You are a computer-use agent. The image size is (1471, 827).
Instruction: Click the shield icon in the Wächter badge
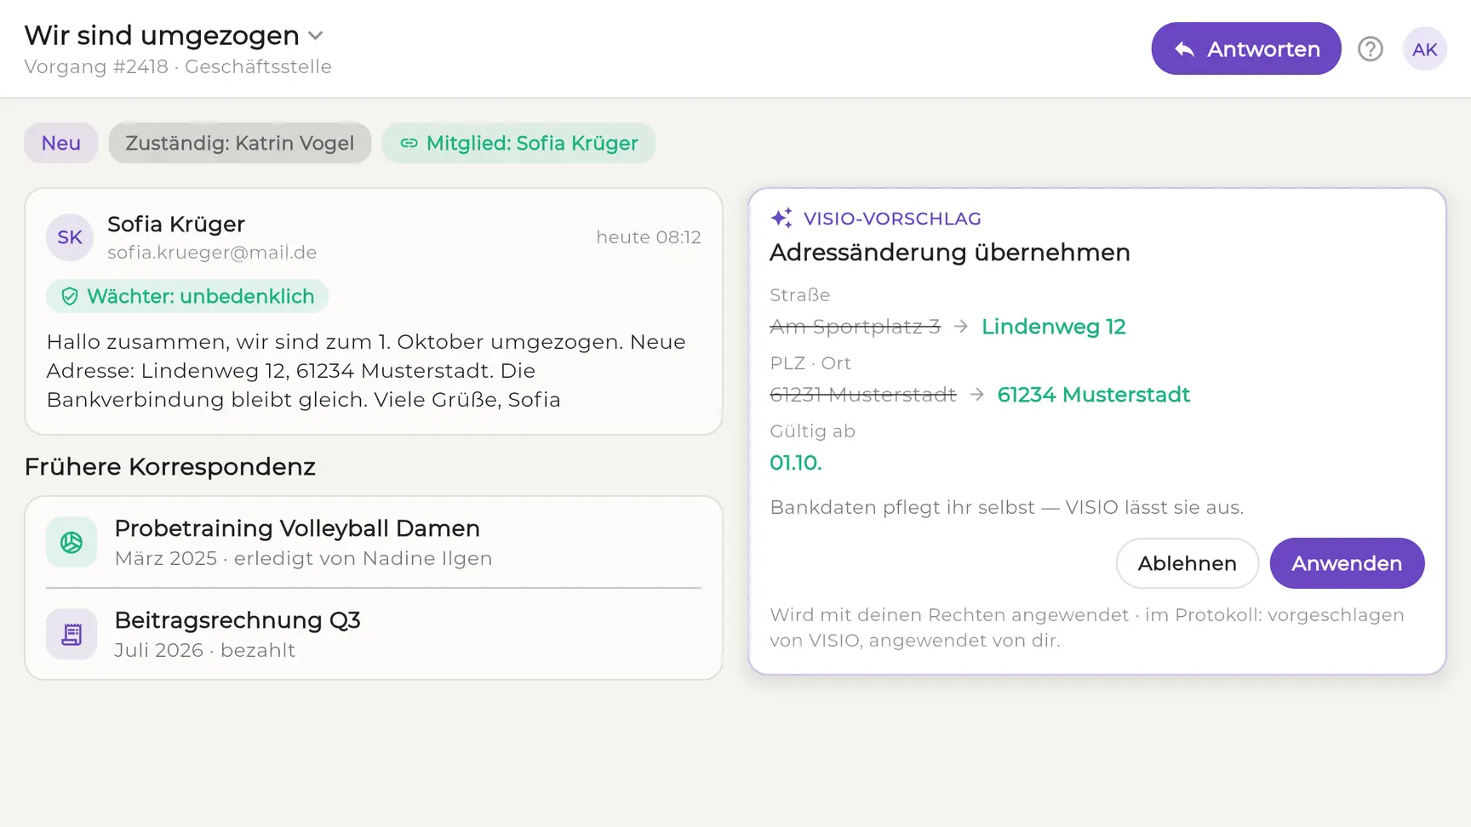tap(70, 296)
